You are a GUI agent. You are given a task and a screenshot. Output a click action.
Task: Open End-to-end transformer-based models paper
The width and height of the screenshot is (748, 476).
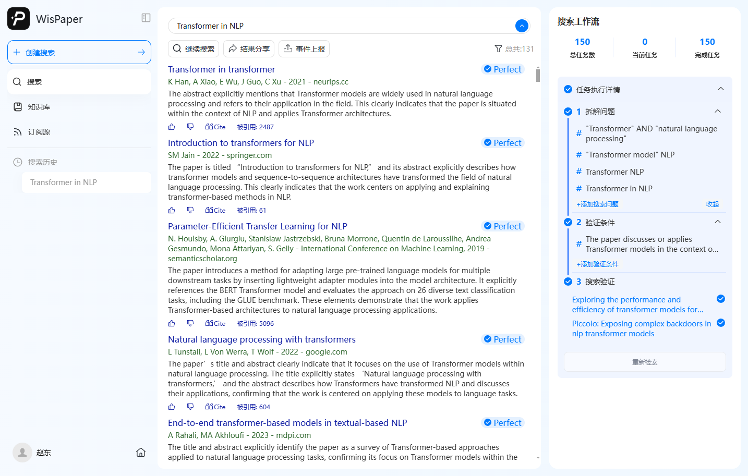[287, 423]
